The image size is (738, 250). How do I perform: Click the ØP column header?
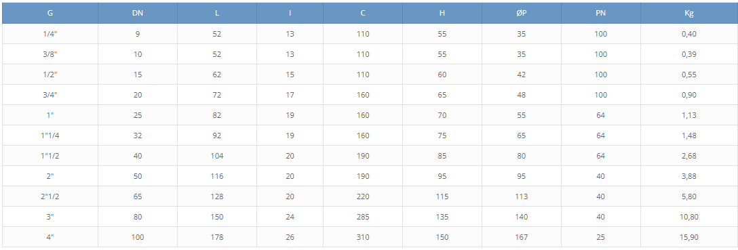[x=521, y=13]
